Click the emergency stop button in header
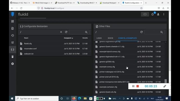180x101 pixels. click(x=145, y=14)
